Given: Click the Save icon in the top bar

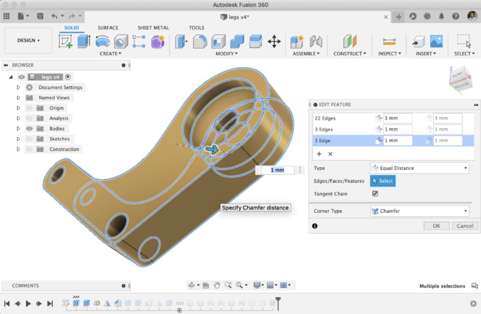Looking at the screenshot, I should click(40, 16).
